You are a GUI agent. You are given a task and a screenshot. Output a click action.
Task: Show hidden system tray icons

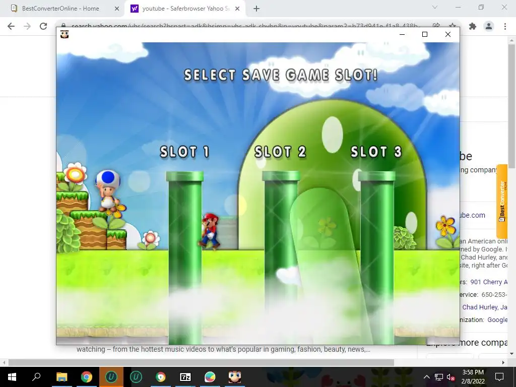[426, 377]
